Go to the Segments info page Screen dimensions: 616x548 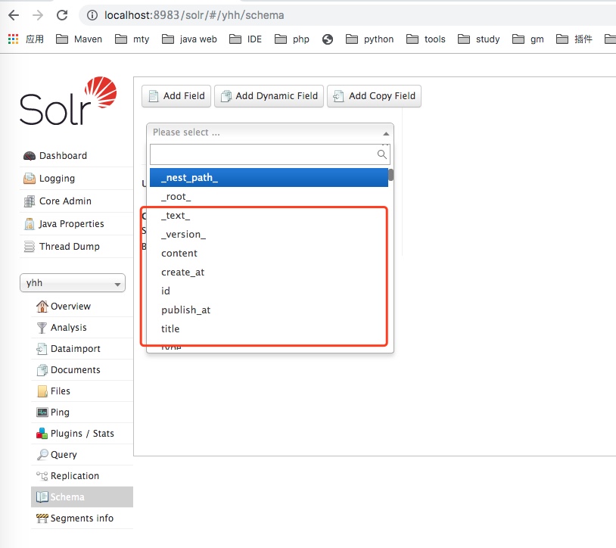click(x=82, y=518)
